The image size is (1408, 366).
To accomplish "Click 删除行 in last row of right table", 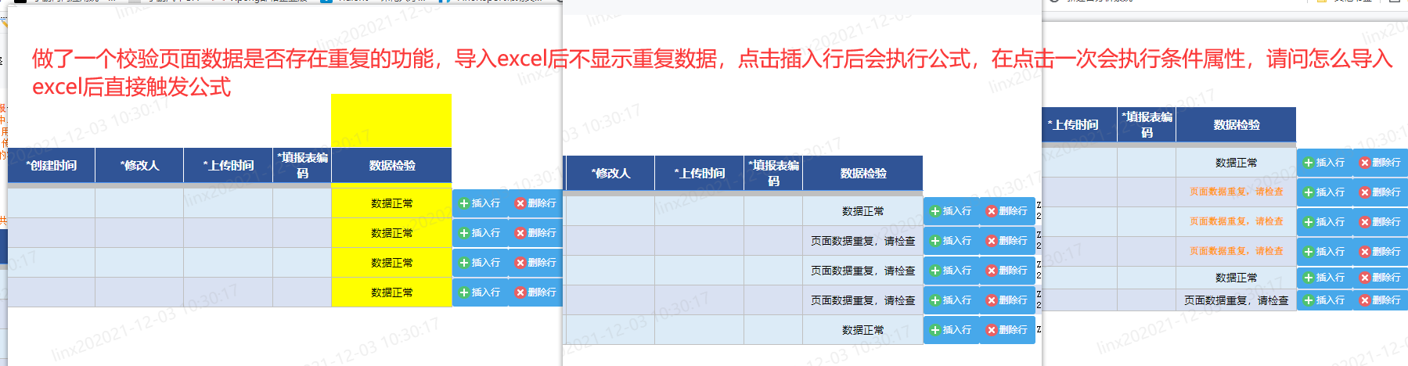I will tap(1381, 300).
